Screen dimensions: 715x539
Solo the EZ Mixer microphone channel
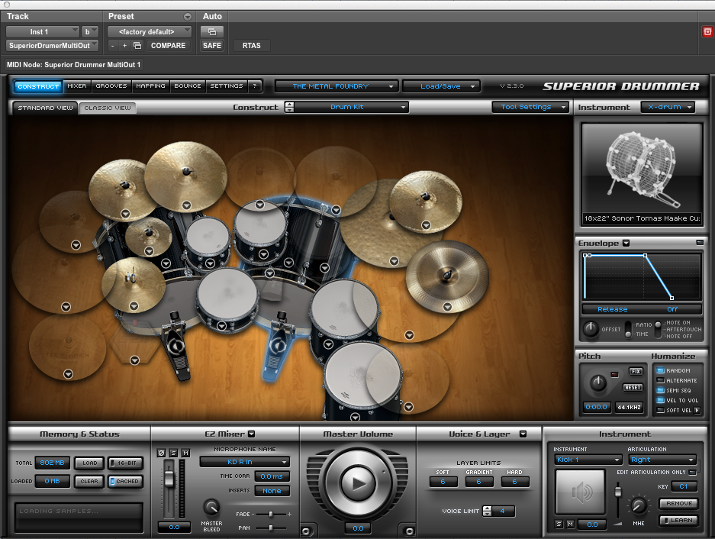173,453
